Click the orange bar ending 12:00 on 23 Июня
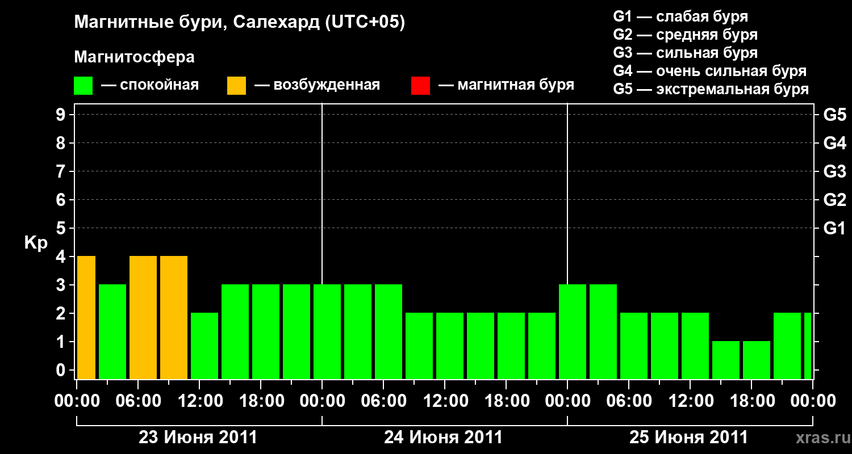The height and width of the screenshot is (454, 852). [174, 317]
